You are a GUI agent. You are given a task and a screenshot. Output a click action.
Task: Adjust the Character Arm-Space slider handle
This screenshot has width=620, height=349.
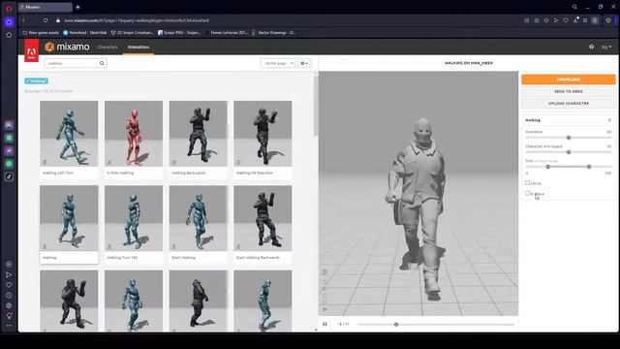pos(569,152)
